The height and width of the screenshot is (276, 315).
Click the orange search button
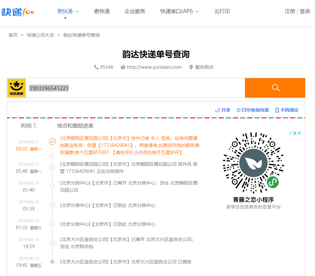(x=275, y=88)
